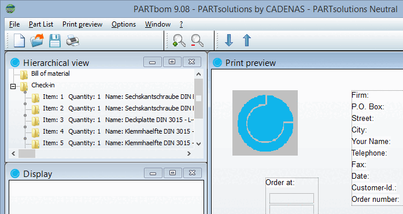Click the blue logo in print preview
The height and width of the screenshot is (214, 403).
tap(265, 123)
